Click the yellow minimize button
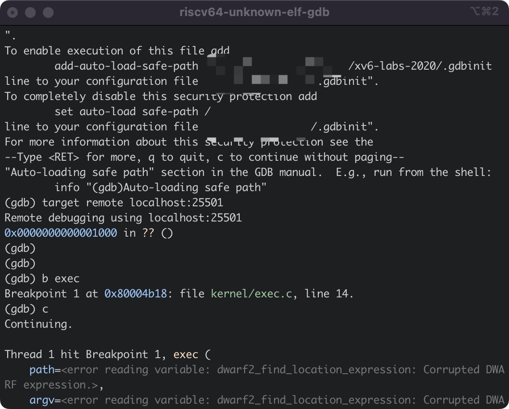 click(30, 13)
